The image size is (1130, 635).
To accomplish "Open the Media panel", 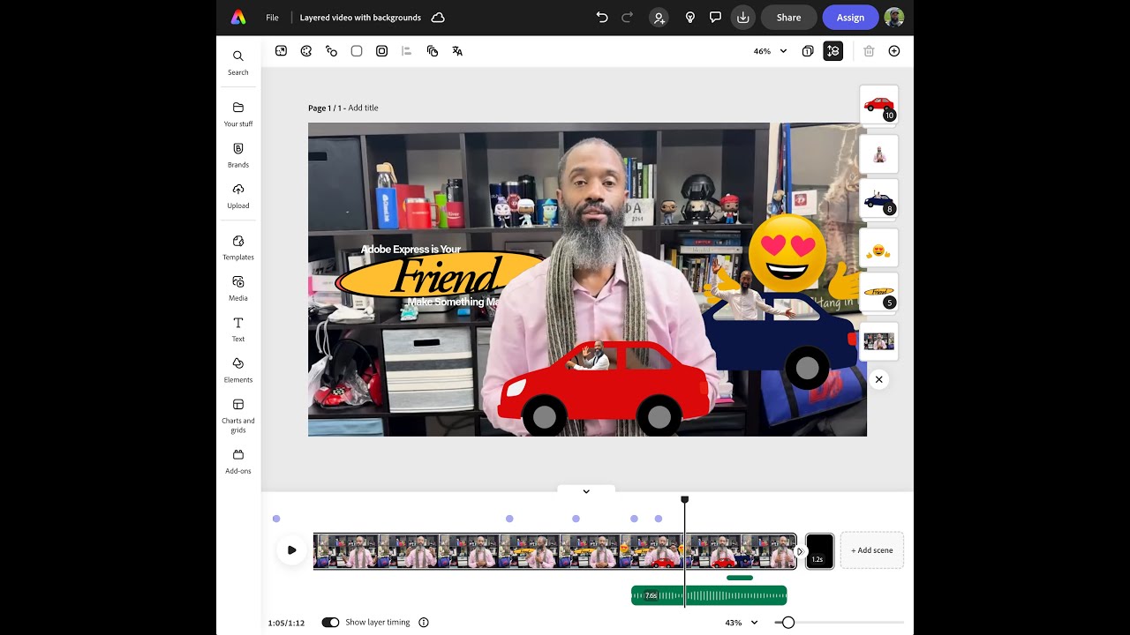I will click(x=238, y=288).
